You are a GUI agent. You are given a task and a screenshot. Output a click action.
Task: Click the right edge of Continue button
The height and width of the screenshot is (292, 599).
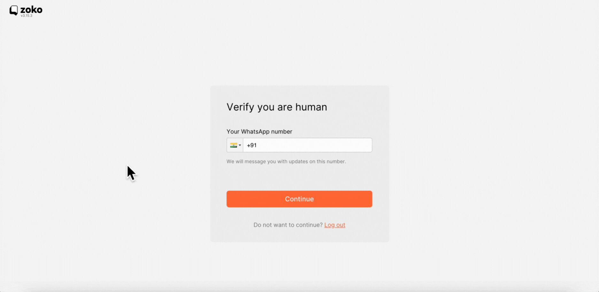pyautogui.click(x=369, y=199)
